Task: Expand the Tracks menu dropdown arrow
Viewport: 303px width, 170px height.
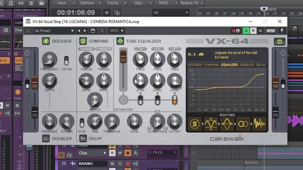Action: (x=125, y=3)
